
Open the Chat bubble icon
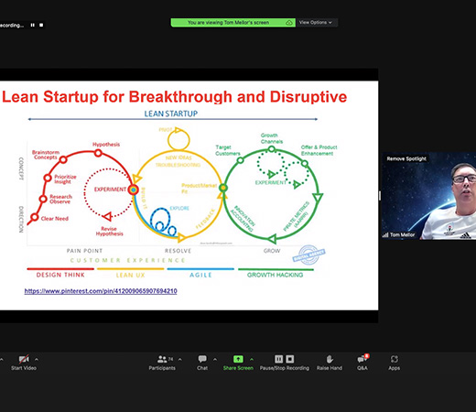click(202, 359)
